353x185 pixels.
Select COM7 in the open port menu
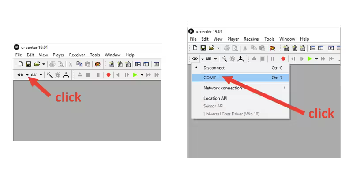coord(240,78)
